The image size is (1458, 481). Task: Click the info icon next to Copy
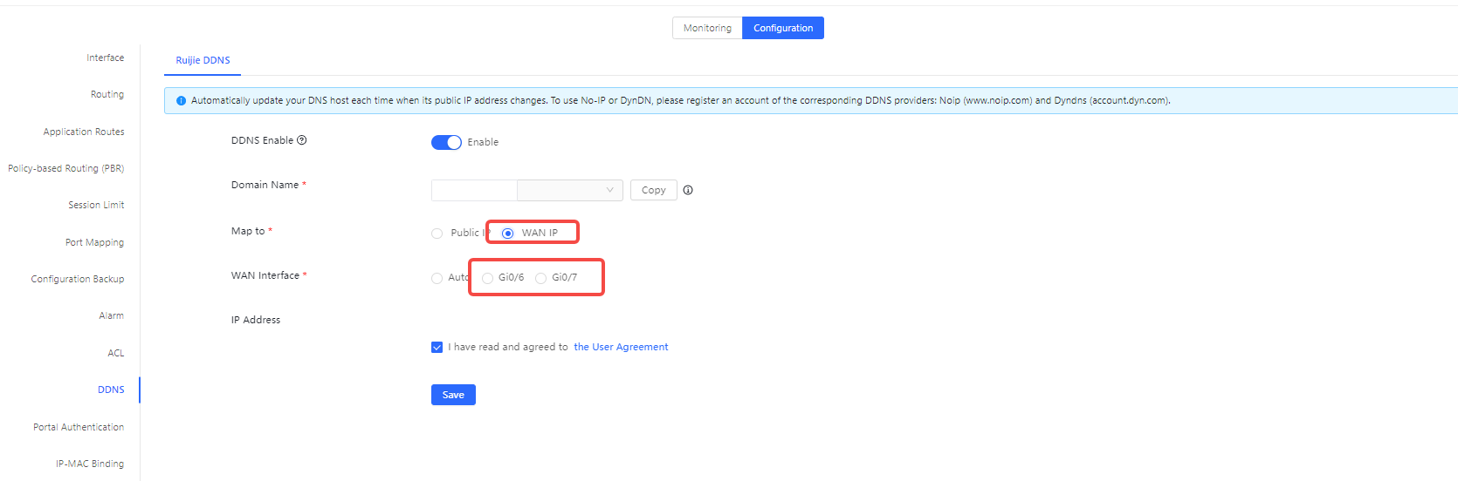(x=688, y=190)
